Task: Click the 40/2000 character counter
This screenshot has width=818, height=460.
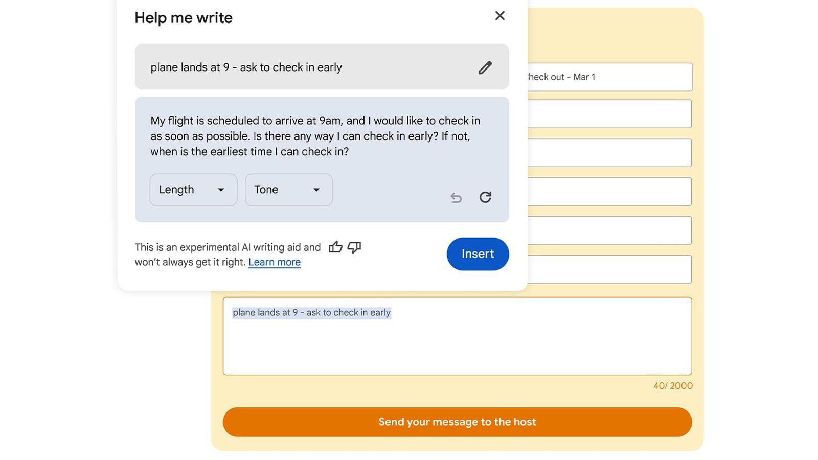Action: 672,386
